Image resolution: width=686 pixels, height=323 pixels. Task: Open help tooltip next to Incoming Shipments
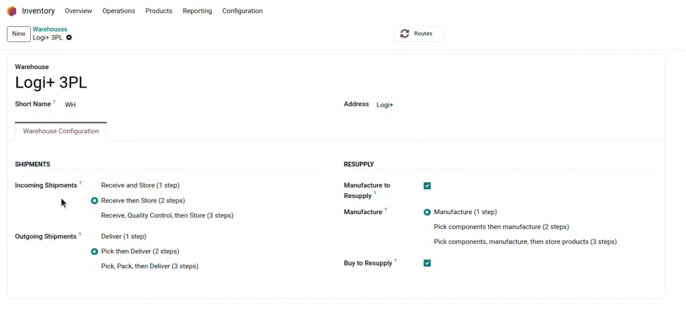(x=80, y=183)
